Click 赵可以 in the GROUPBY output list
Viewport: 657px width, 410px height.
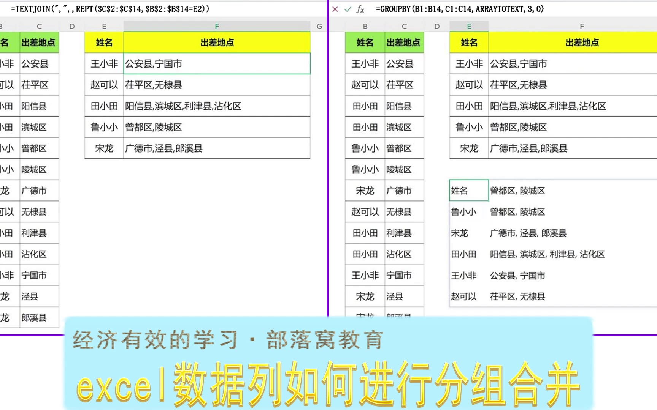(x=464, y=296)
